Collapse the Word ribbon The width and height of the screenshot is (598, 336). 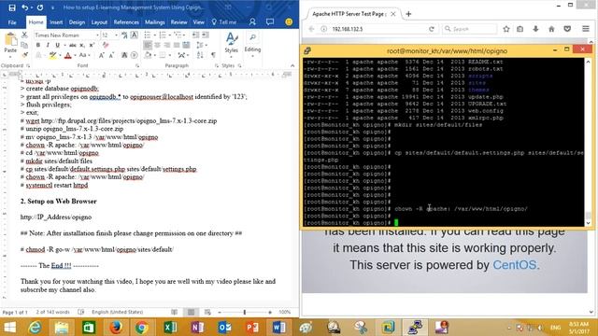(x=292, y=65)
